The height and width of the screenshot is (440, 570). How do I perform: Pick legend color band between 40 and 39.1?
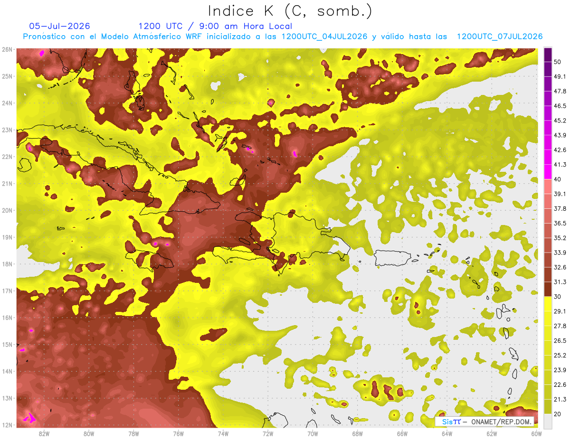coord(548,186)
